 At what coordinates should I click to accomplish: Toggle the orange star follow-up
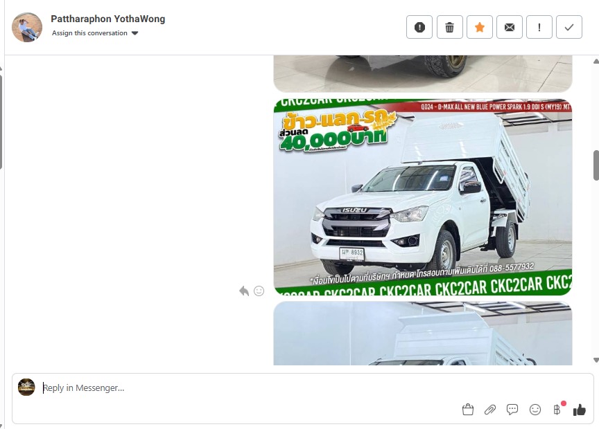[480, 27]
